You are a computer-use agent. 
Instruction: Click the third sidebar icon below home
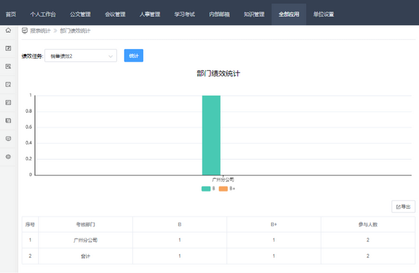click(8, 67)
